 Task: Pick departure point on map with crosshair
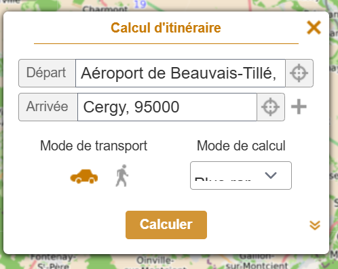click(x=299, y=73)
